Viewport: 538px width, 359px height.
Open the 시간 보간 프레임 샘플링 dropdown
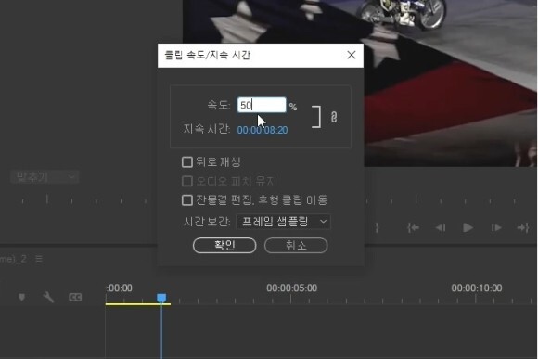click(x=284, y=222)
